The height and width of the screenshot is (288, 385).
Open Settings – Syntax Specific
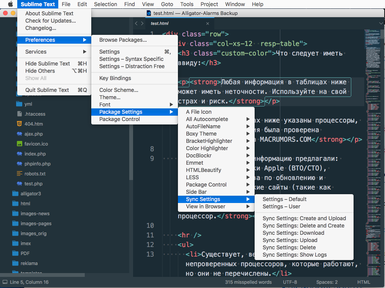(135, 59)
